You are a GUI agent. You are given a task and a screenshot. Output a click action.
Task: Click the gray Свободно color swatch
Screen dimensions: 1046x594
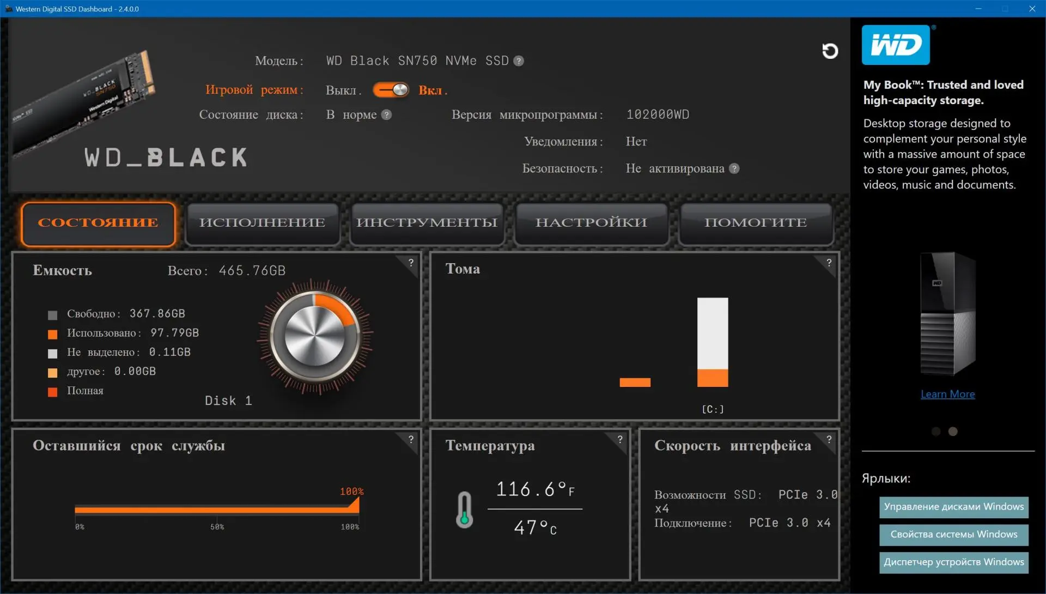(52, 315)
